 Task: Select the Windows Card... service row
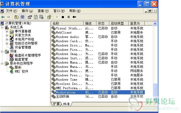click(98, 41)
